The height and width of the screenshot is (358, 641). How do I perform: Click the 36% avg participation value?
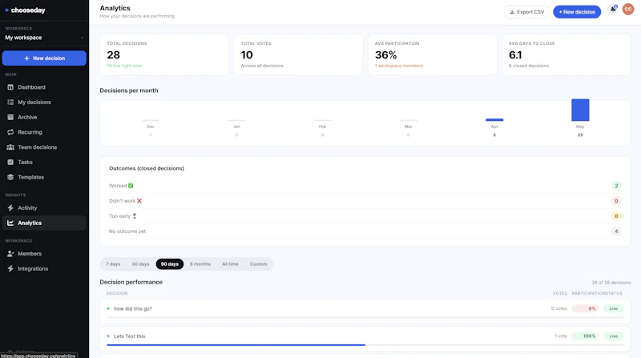click(x=386, y=54)
